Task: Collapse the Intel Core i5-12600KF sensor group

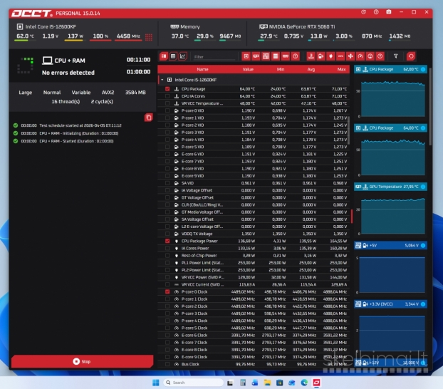Action: click(x=162, y=80)
